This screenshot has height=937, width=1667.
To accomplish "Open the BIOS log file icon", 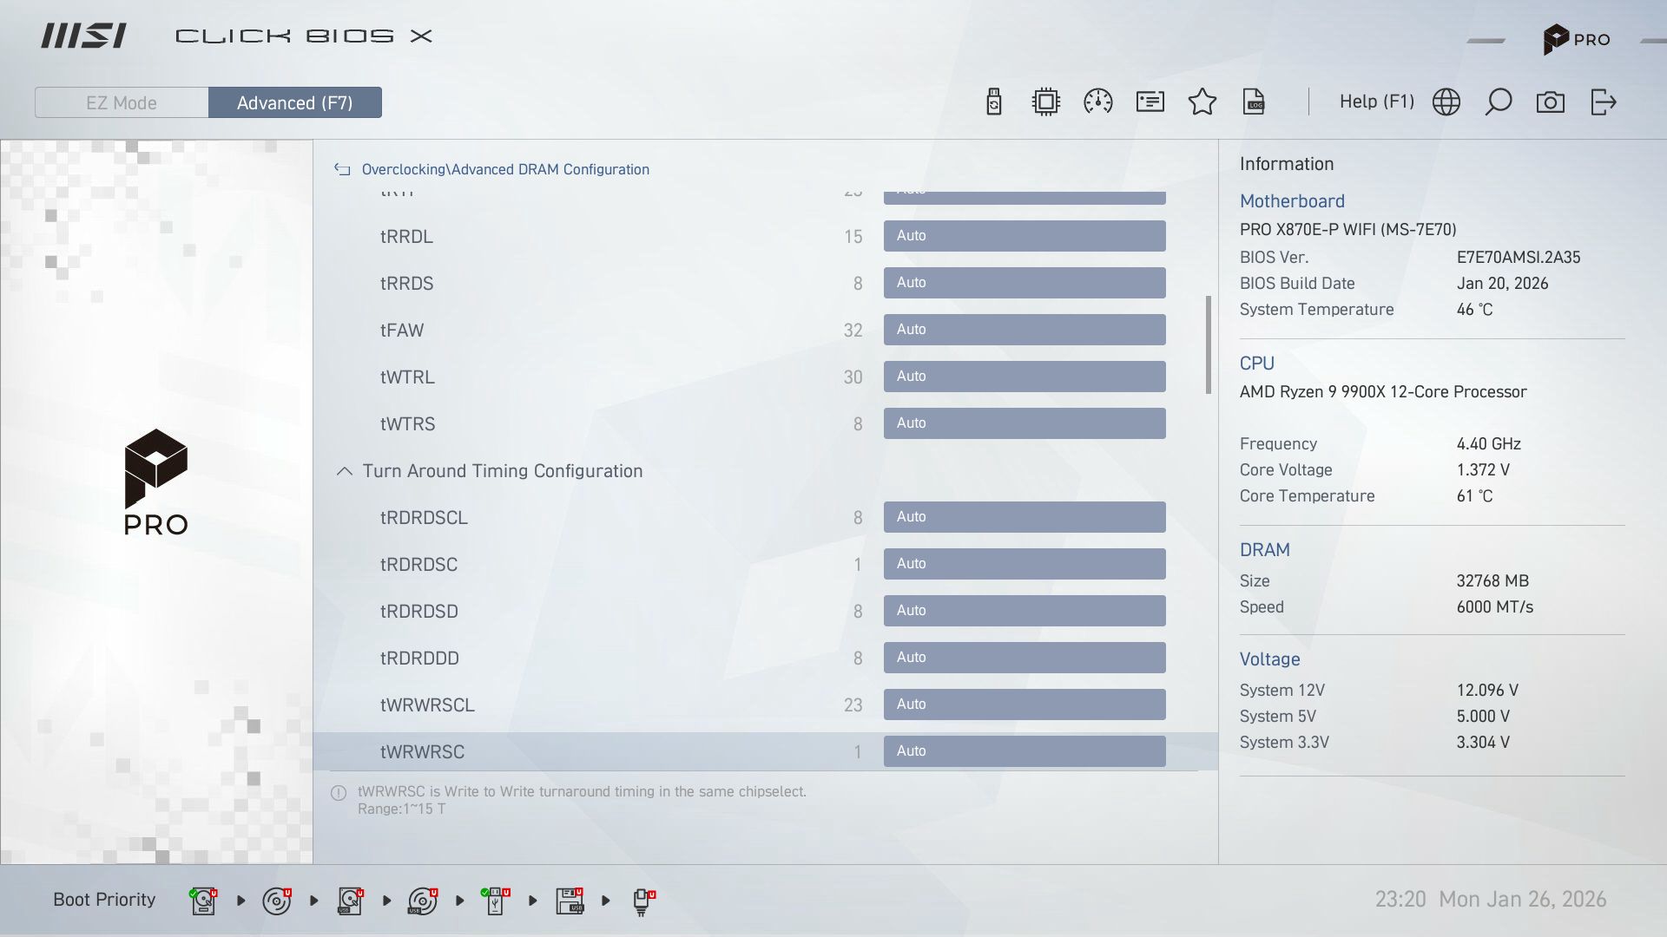I will [1255, 102].
